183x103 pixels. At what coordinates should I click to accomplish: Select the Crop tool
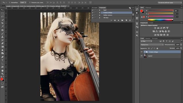(2, 23)
